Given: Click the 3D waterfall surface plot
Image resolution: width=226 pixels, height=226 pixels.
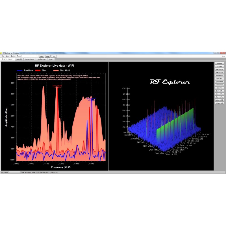Looking at the screenshot, I should (164, 127).
